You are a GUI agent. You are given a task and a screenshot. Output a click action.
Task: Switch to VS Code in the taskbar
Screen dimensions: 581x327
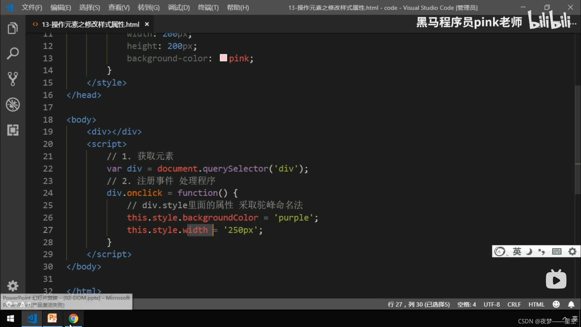coord(32,319)
